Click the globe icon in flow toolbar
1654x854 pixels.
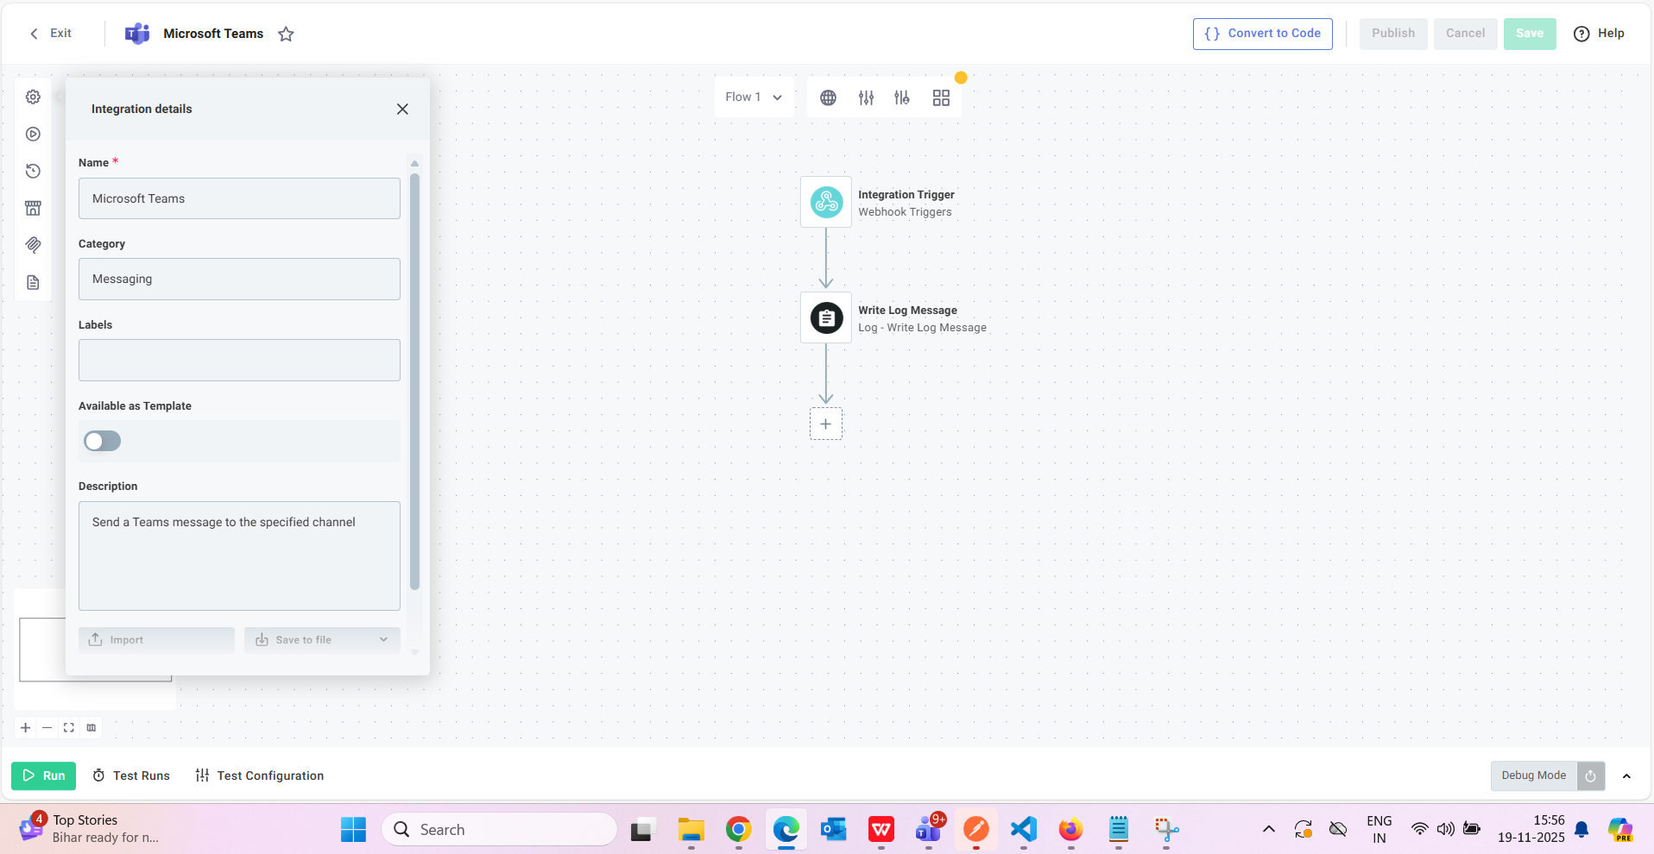point(828,97)
